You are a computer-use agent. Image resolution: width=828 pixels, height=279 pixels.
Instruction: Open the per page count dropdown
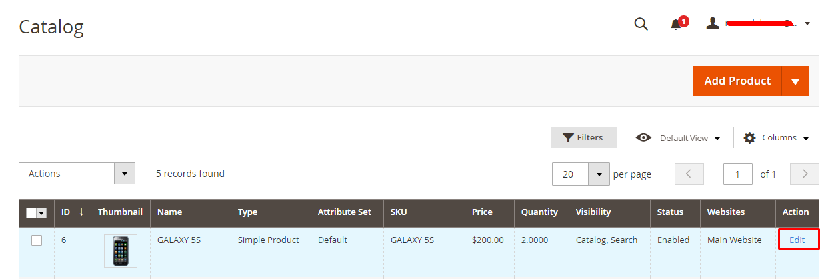[581, 174]
